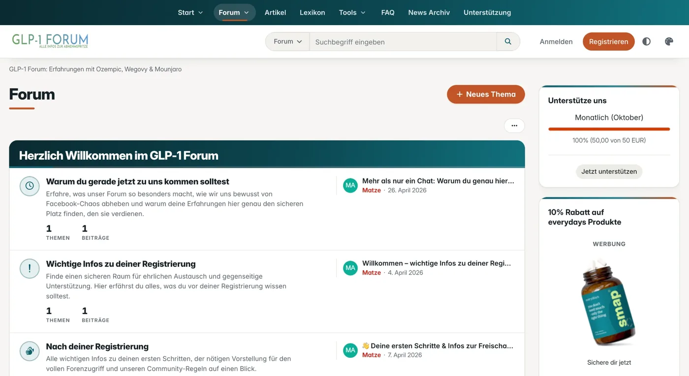689x376 pixels.
Task: Click the 'Herzlich Willkommen im GLP-1 Forum' category header
Action: coord(119,156)
